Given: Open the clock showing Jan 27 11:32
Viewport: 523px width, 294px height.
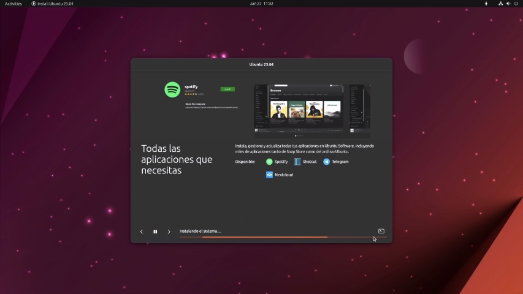Looking at the screenshot, I should click(x=261, y=4).
